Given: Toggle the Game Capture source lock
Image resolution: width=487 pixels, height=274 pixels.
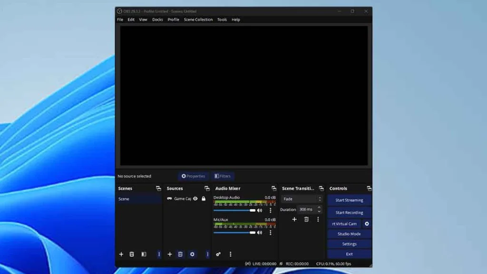Looking at the screenshot, I should coord(204,198).
